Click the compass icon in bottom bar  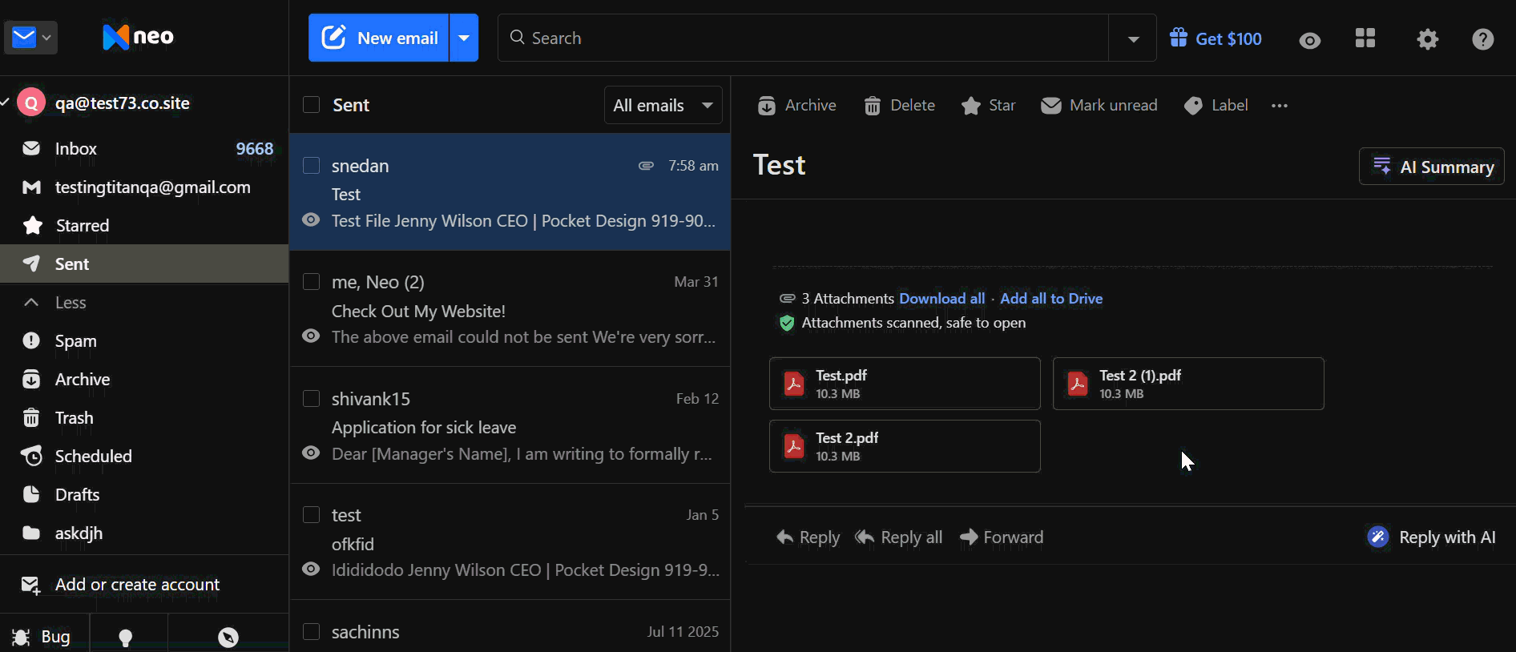click(228, 637)
